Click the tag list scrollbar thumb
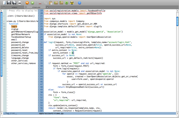 click(x=1, y=44)
